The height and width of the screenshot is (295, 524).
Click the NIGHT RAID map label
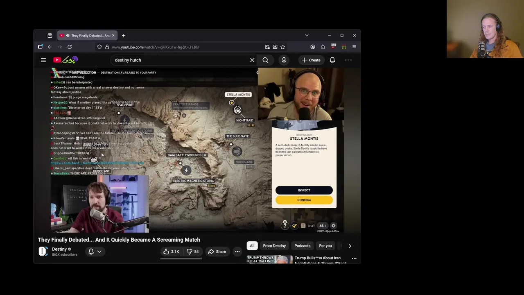pos(245,120)
